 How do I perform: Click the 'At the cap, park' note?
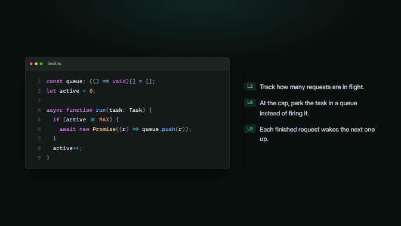(x=309, y=108)
